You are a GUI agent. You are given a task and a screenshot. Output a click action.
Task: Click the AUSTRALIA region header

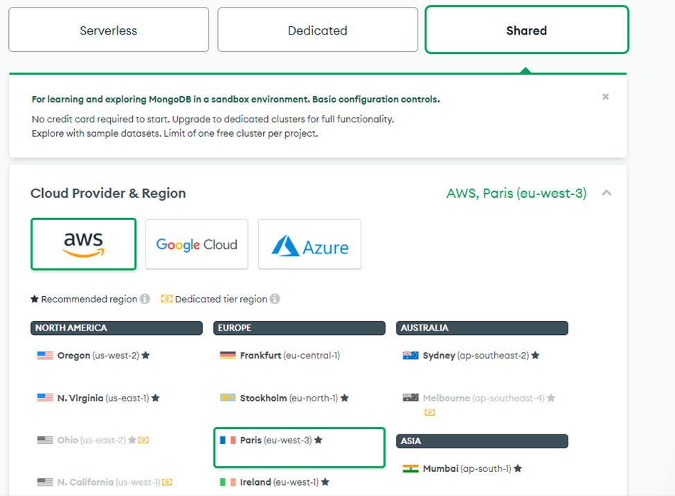(x=482, y=328)
